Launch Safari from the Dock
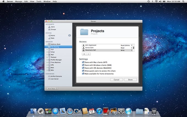This screenshot has height=117, width=187. tap(70, 111)
